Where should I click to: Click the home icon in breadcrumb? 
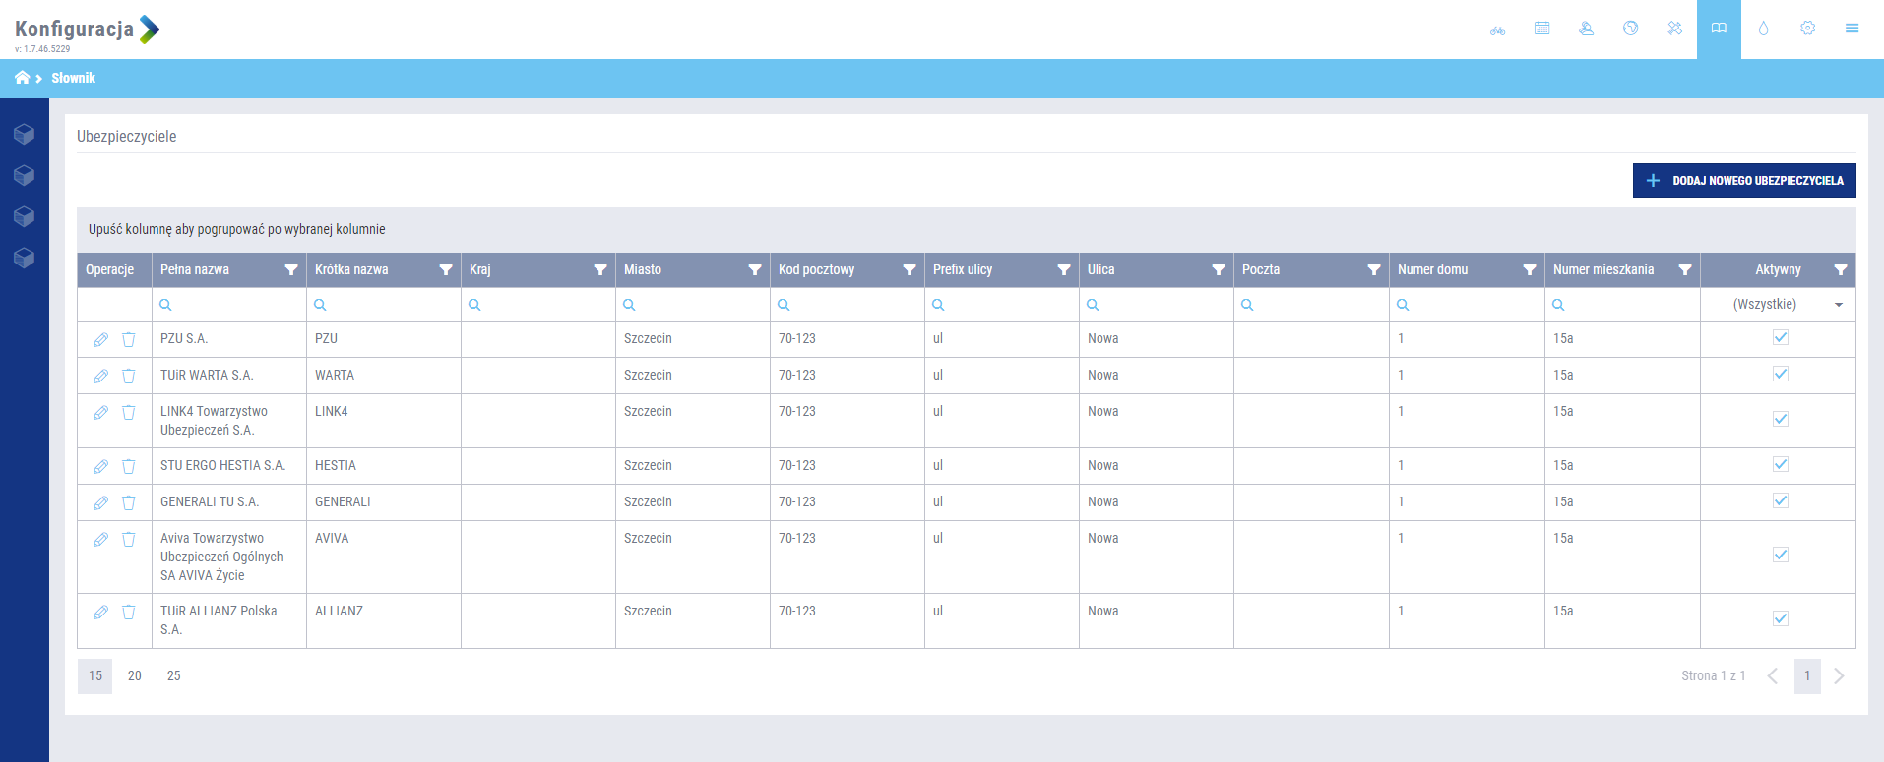point(22,78)
